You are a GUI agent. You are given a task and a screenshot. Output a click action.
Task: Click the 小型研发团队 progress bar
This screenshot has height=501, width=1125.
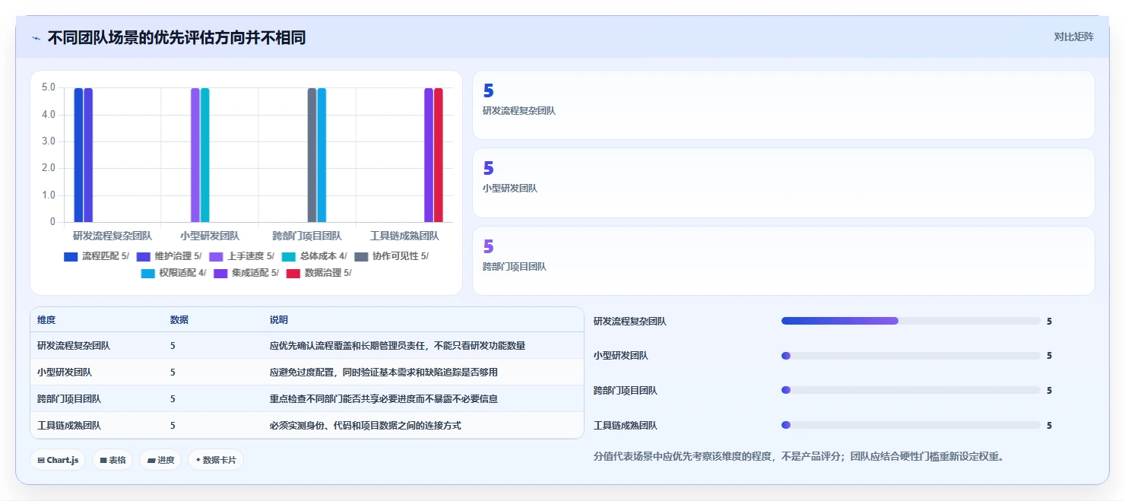click(x=911, y=356)
